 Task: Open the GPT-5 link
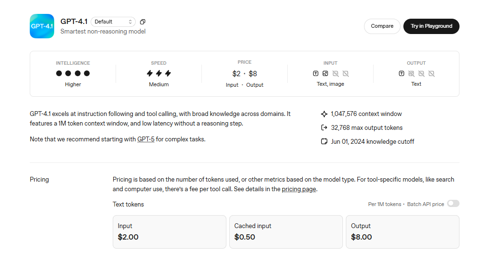(x=146, y=139)
